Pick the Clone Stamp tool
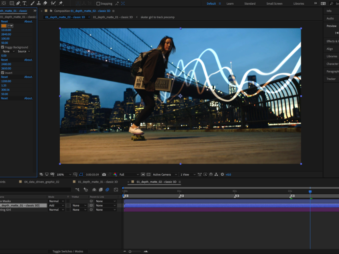 tap(39, 3)
